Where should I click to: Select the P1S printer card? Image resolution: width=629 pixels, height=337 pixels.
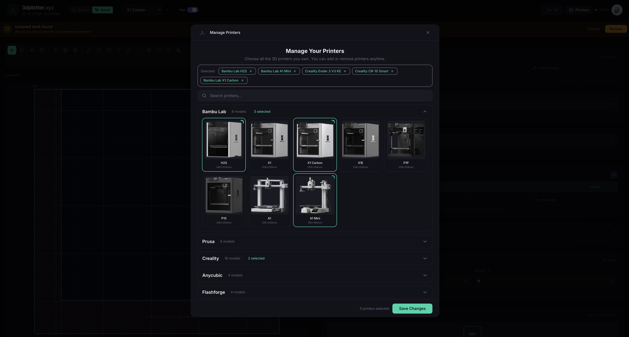point(224,200)
